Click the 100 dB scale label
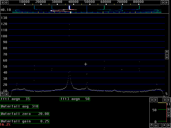The width and height of the screenshot is (171, 128). point(4,36)
